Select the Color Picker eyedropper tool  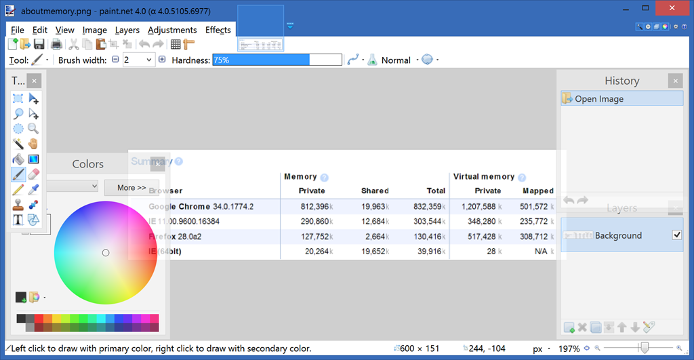33,189
